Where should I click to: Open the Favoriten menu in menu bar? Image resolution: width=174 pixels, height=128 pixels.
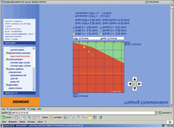[31, 122]
